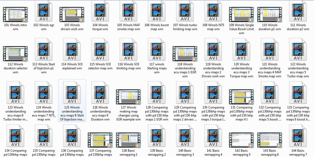Select the '104 Winols torque wm' AVI icon
Image resolution: width=314 pixels, height=157 pixels.
100,11
